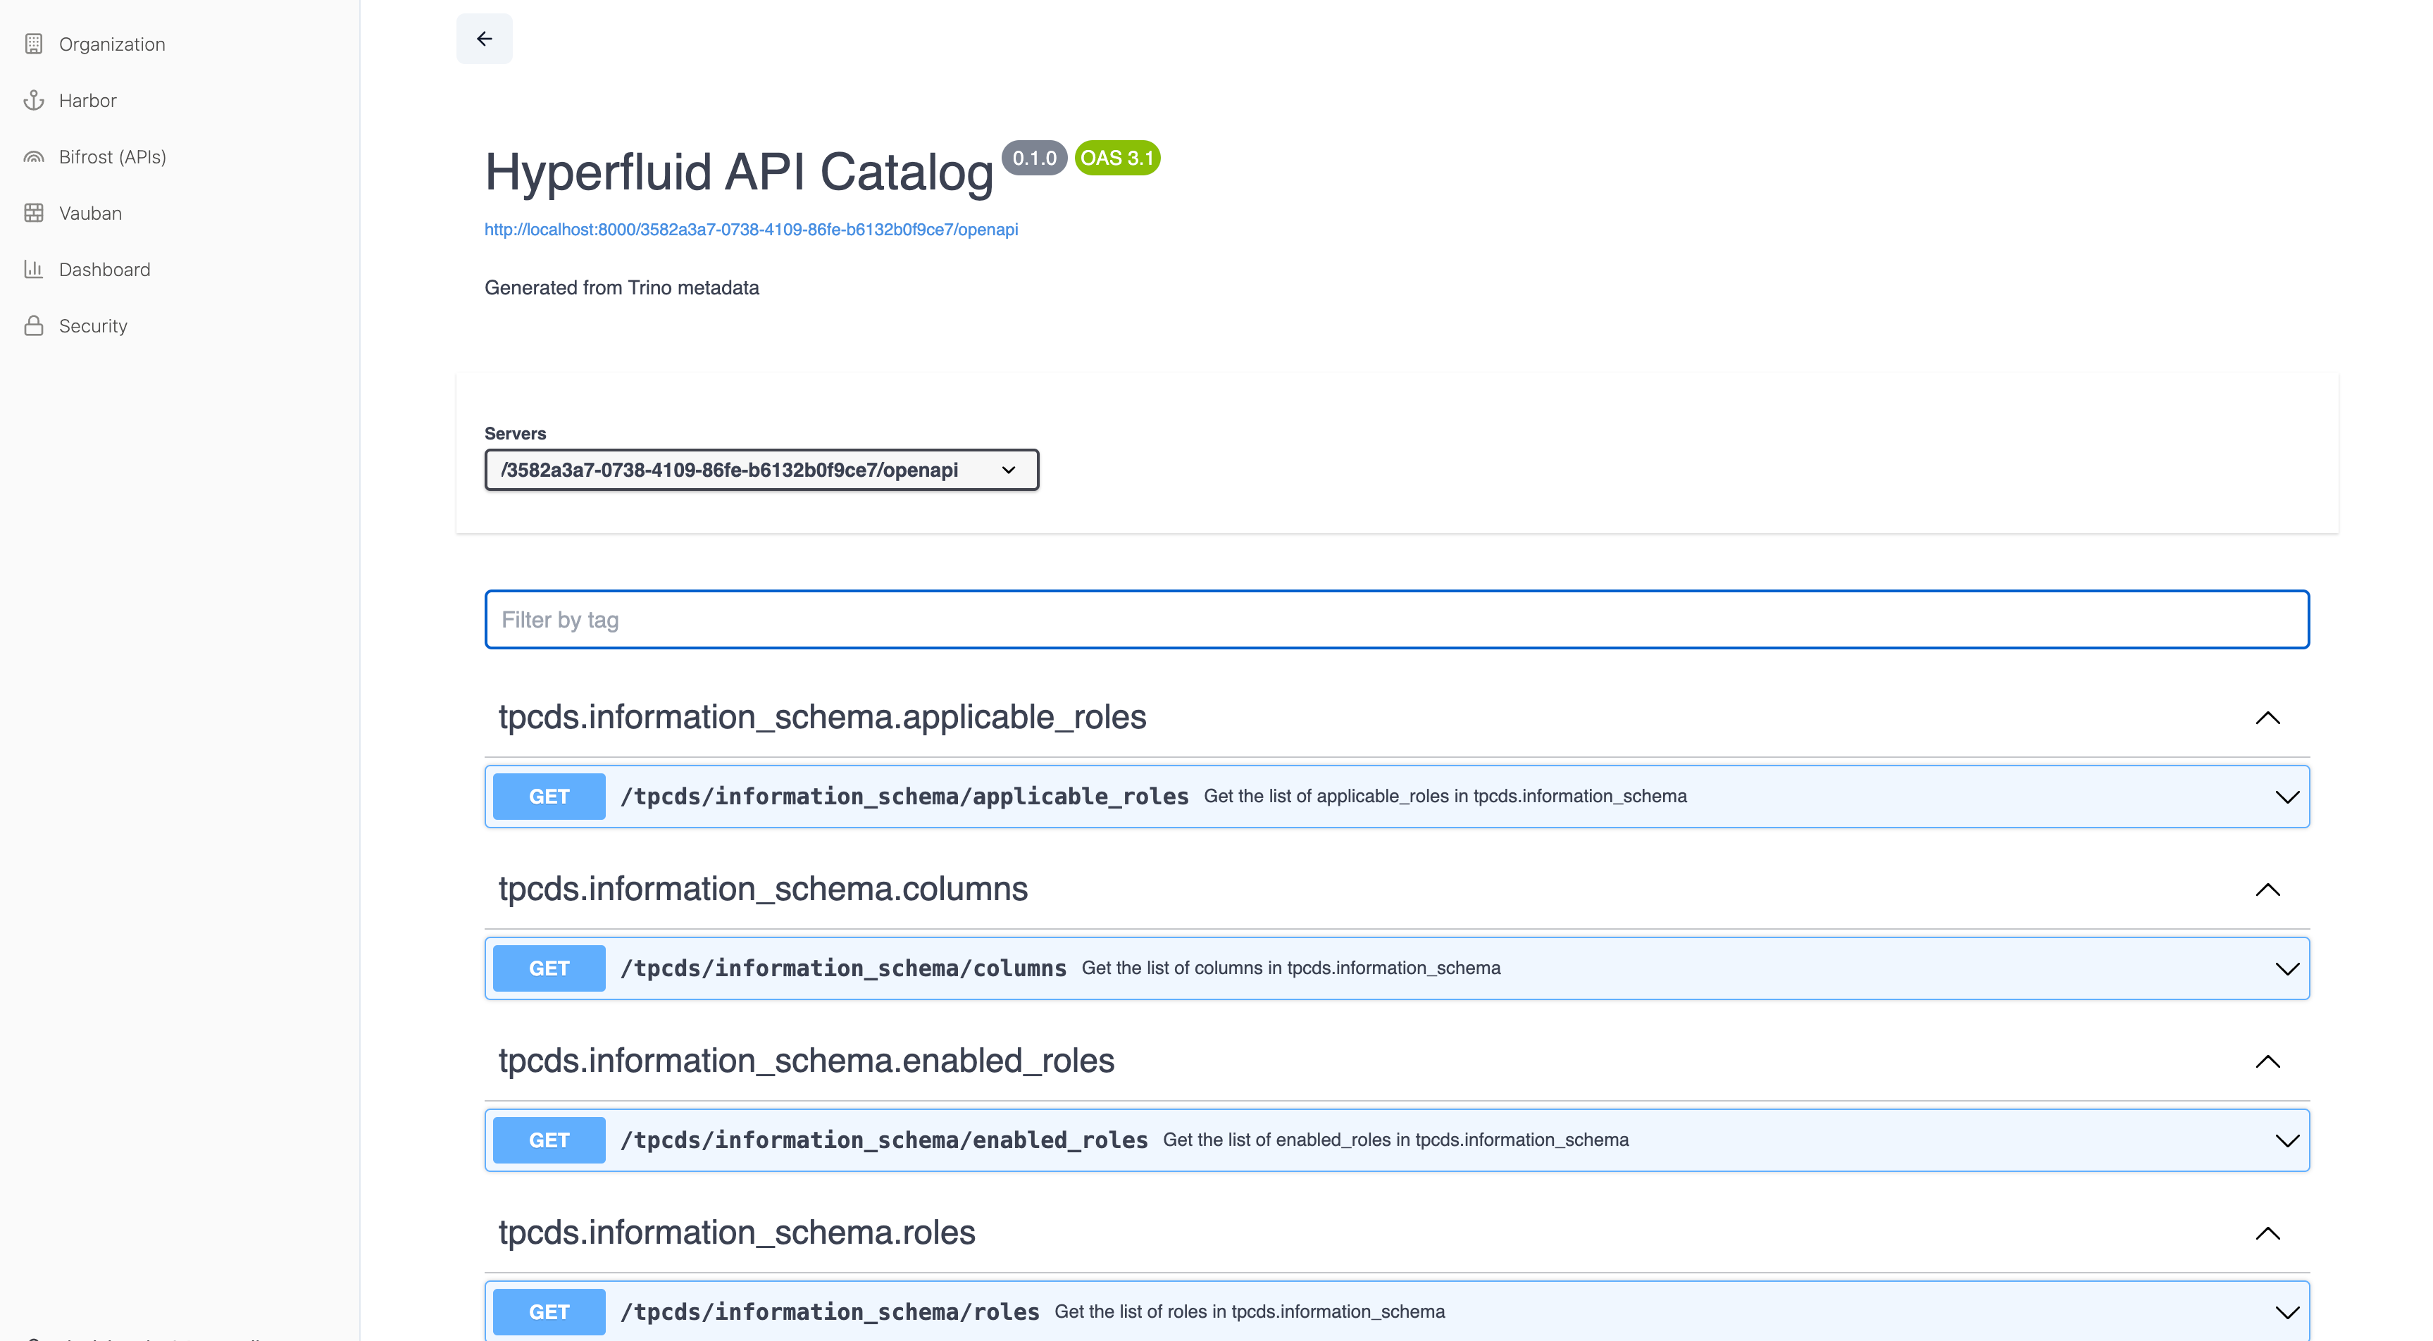Click 'Generated from Trino metadata' text

pos(621,288)
